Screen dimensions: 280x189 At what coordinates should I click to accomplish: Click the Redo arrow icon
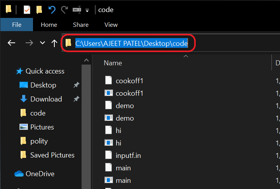tap(64, 10)
